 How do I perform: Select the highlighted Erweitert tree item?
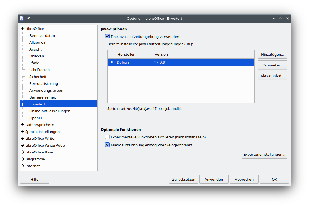59,104
